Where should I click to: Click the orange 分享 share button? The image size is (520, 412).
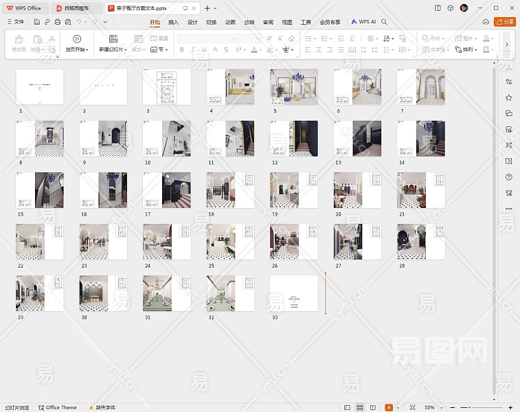pyautogui.click(x=505, y=22)
